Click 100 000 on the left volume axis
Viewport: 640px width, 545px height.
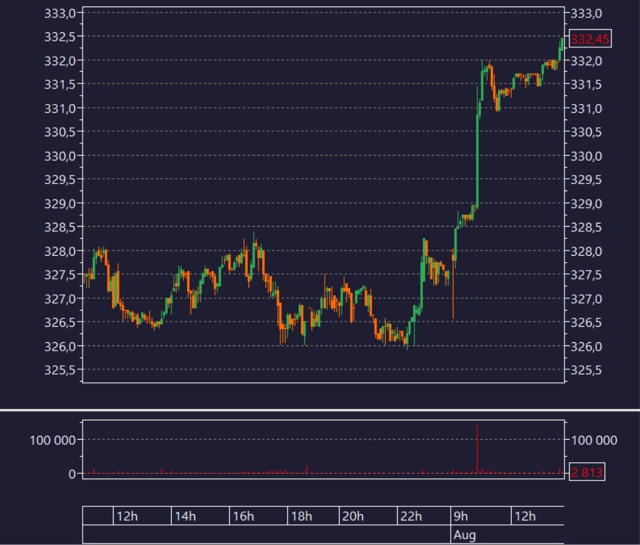(53, 440)
